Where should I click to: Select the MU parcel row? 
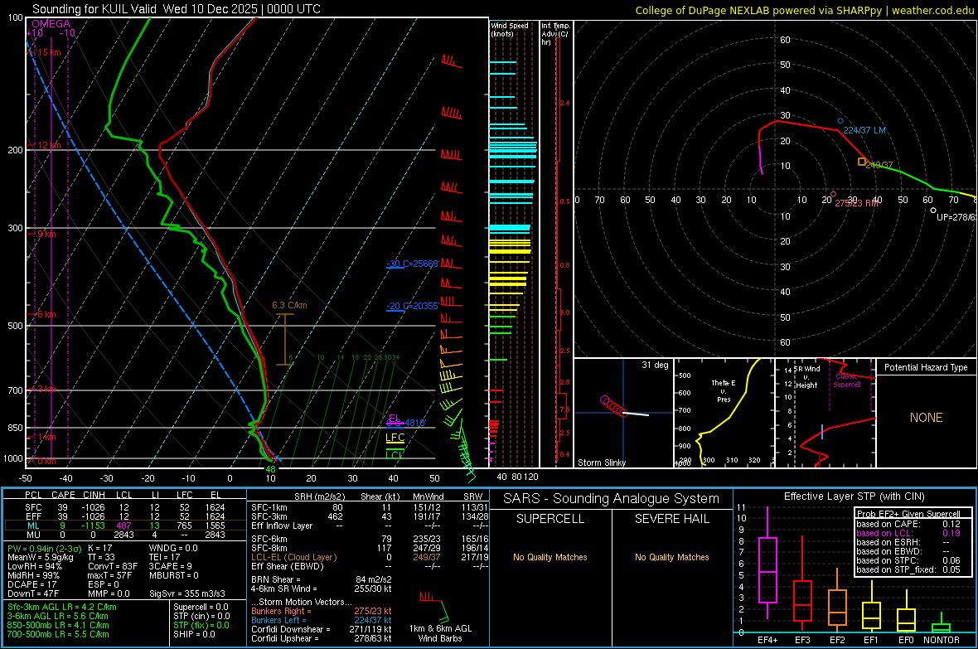(x=125, y=535)
